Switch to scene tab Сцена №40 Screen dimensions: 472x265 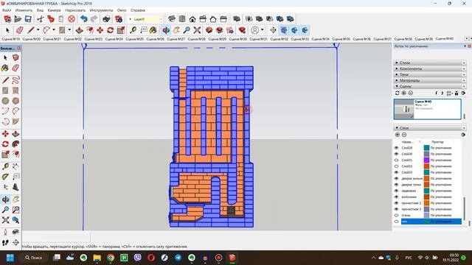pyautogui.click(x=444, y=39)
